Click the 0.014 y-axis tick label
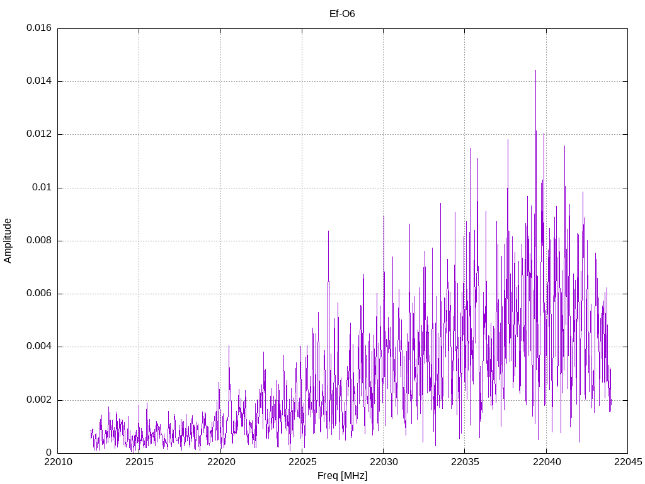 (39, 81)
